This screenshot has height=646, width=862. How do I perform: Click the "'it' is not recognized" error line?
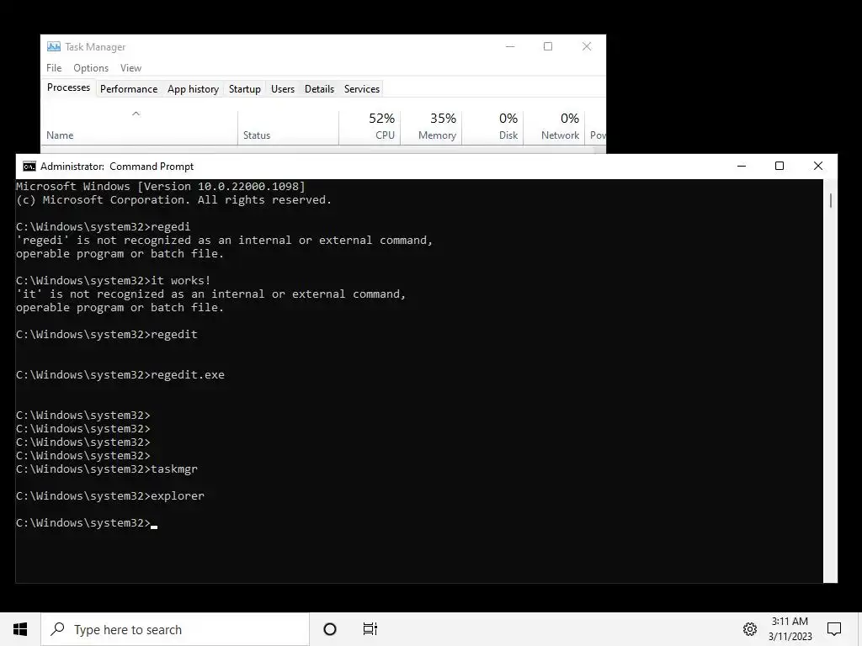pyautogui.click(x=211, y=294)
